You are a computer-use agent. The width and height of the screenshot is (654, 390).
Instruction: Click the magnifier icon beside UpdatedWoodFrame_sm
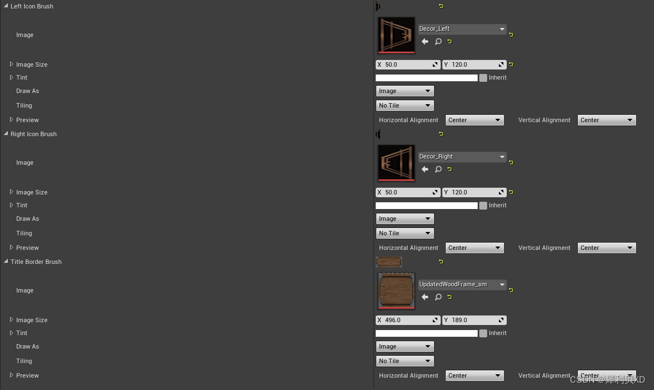coord(438,297)
